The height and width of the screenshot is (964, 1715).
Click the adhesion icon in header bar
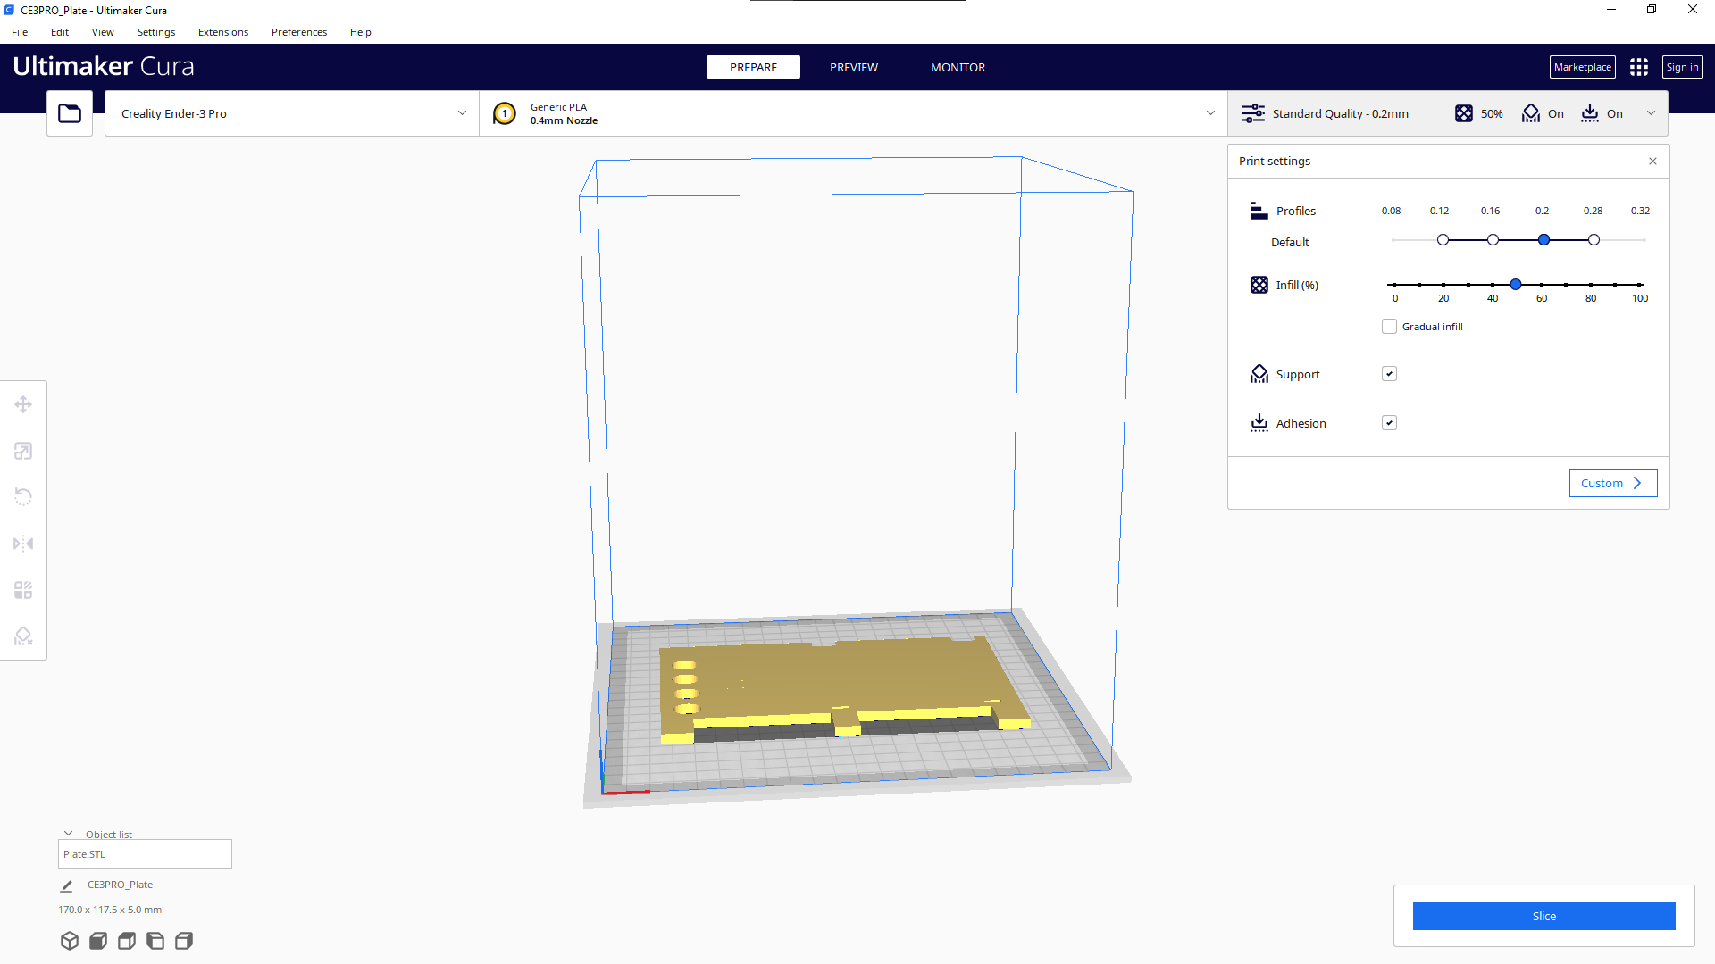1590,113
